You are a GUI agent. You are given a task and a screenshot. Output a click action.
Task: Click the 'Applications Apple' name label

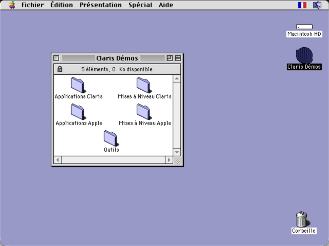(x=79, y=123)
